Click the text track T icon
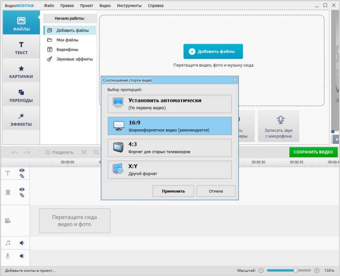Screen dimensions: 340x276 click(x=7, y=173)
